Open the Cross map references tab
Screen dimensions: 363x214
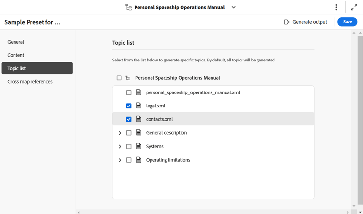click(x=30, y=82)
